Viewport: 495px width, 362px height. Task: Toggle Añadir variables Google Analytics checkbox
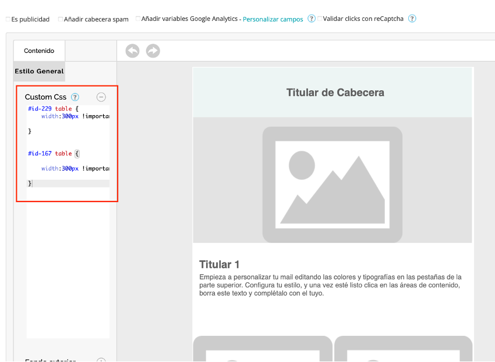tap(138, 19)
